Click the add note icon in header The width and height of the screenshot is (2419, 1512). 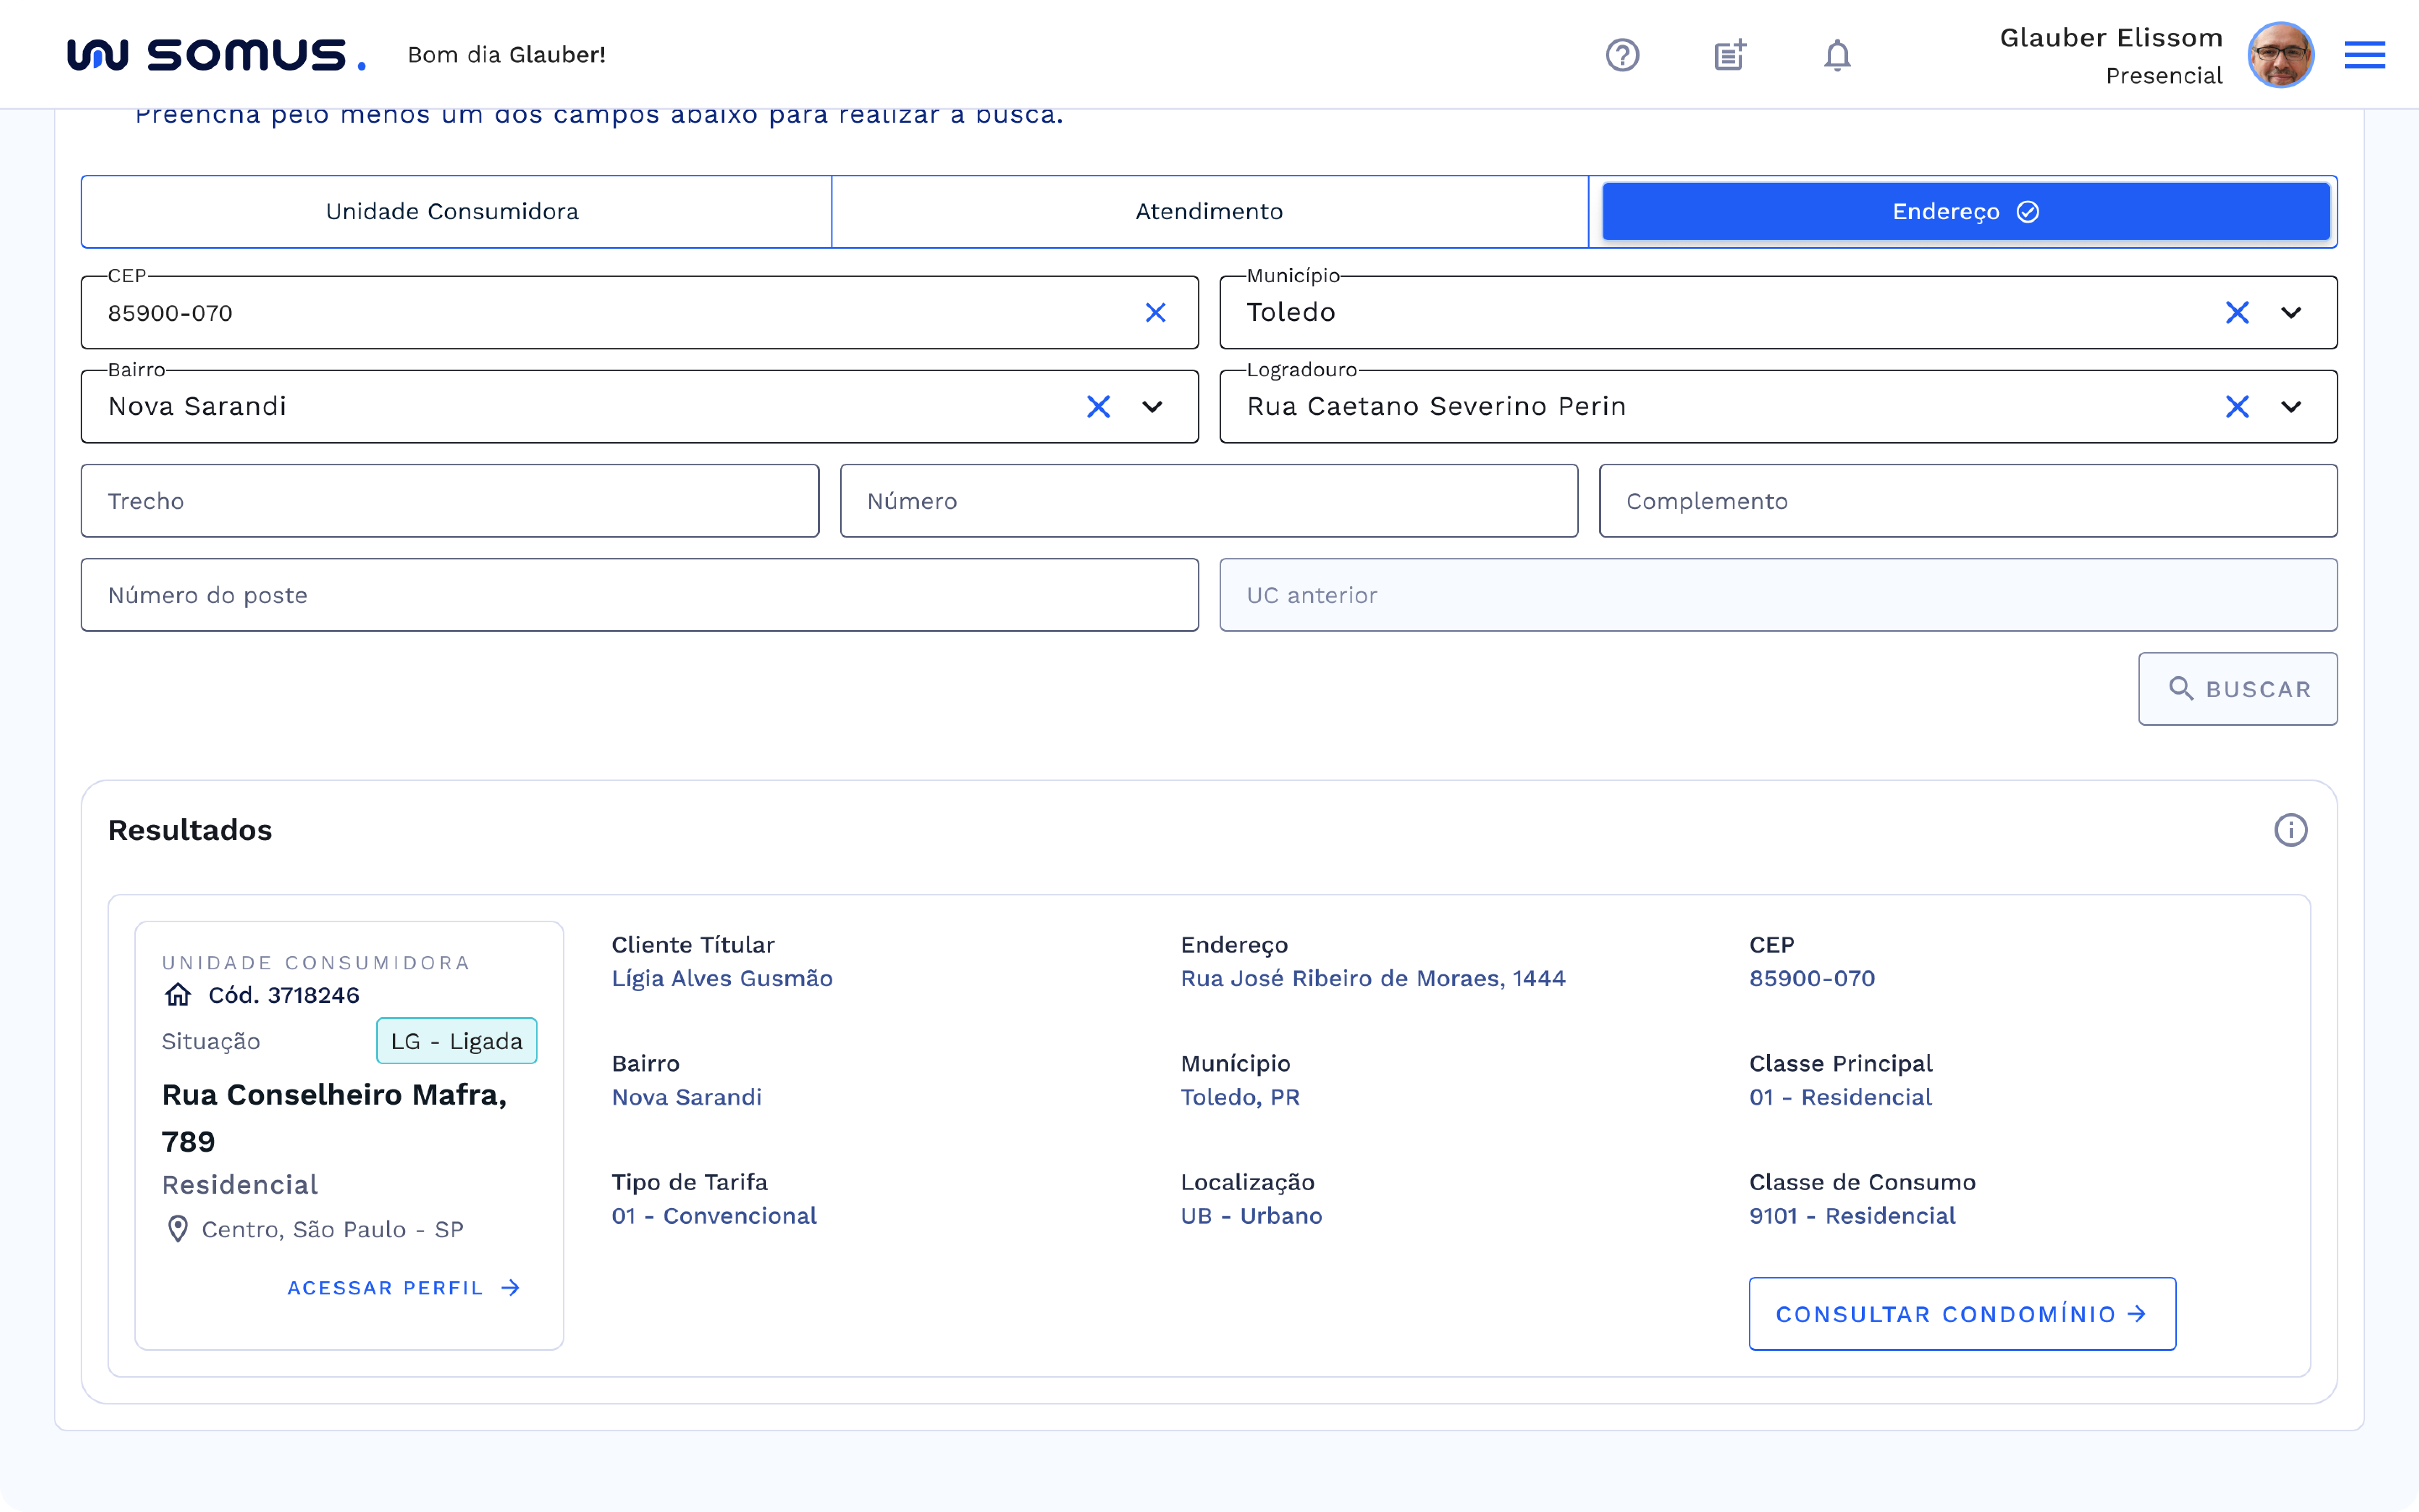click(x=1730, y=55)
